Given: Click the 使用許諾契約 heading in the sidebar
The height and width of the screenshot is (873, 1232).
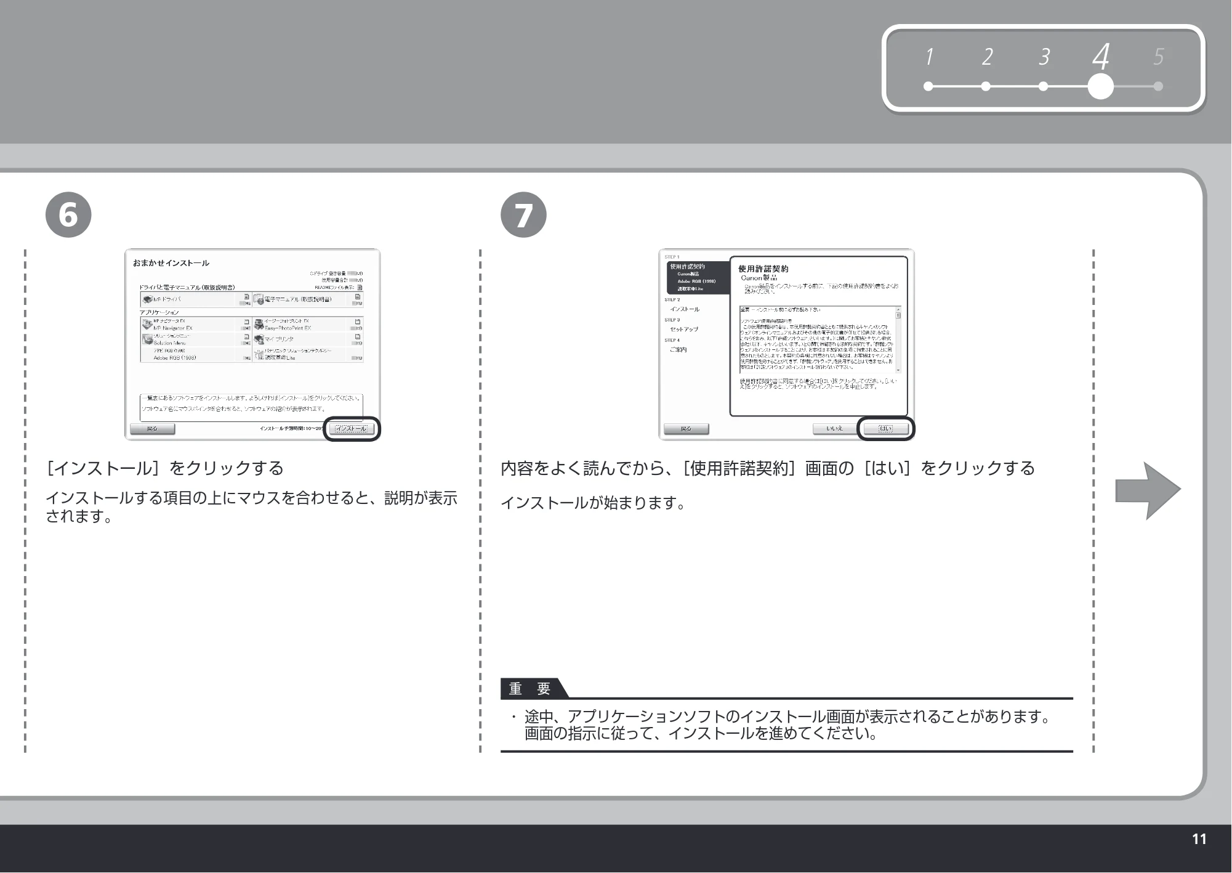Looking at the screenshot, I should coord(688,267).
